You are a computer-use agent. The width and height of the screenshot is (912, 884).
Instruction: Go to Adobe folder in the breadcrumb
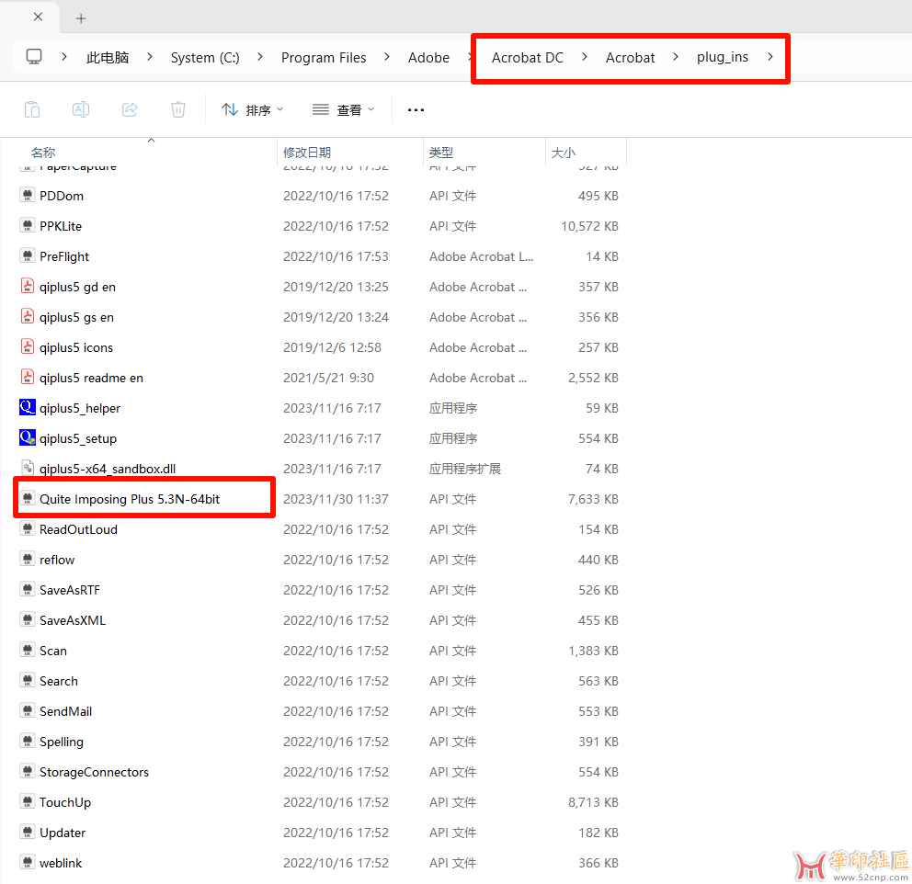(428, 58)
